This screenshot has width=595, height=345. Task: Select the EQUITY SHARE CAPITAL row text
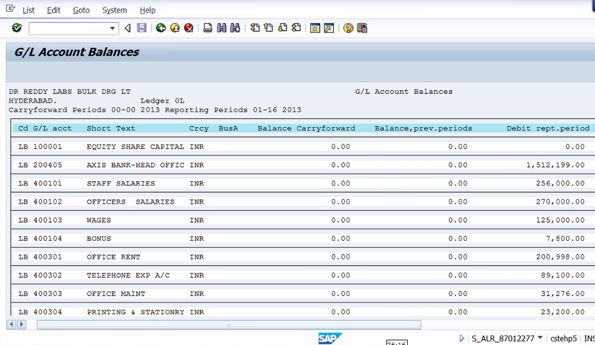point(135,146)
